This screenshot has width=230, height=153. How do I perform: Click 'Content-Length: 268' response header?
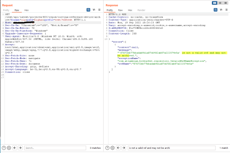(123, 34)
